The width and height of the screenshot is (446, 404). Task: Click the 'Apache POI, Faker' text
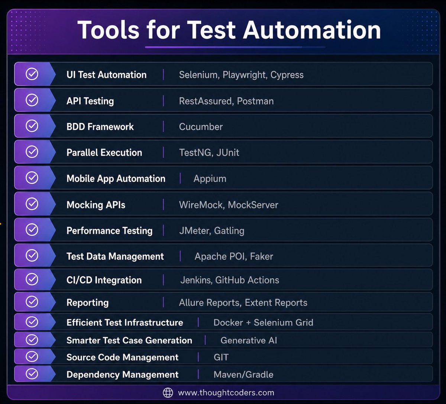click(234, 256)
